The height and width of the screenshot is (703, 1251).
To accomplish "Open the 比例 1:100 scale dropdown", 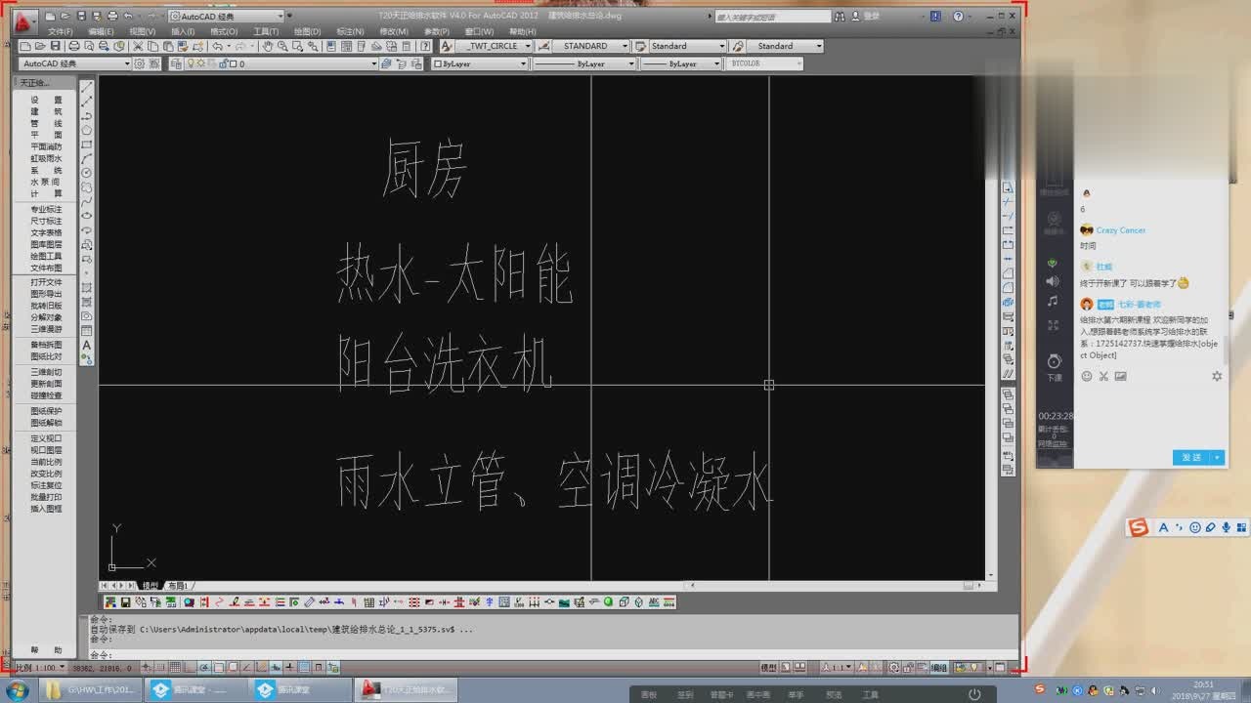I will tap(63, 668).
